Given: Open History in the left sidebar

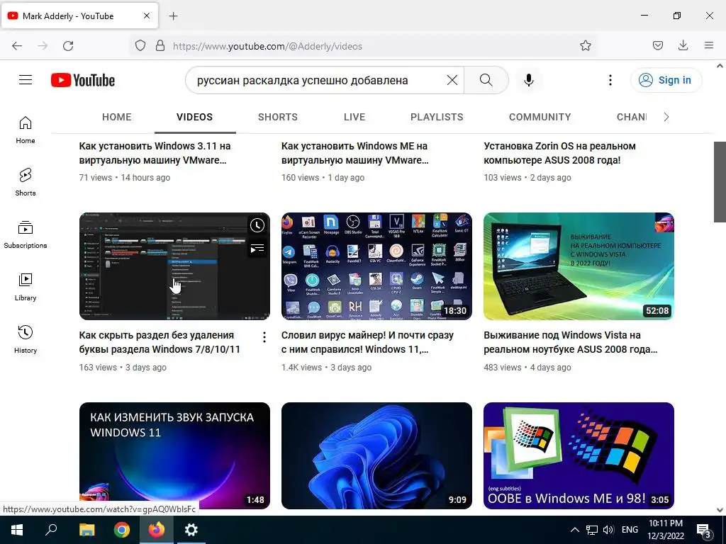Looking at the screenshot, I should 26,339.
